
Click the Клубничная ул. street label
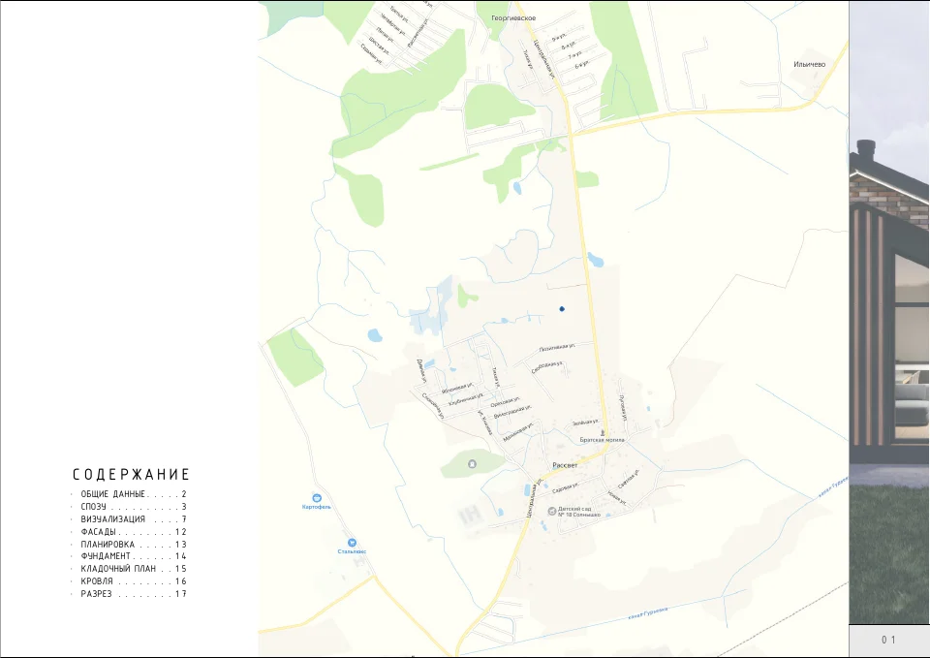pyautogui.click(x=466, y=399)
